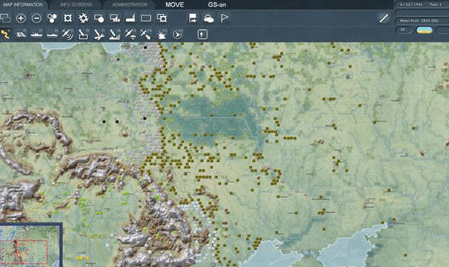Select the second ship amphibious mode icon
Screen dimensions: 449x267
(x=52, y=34)
